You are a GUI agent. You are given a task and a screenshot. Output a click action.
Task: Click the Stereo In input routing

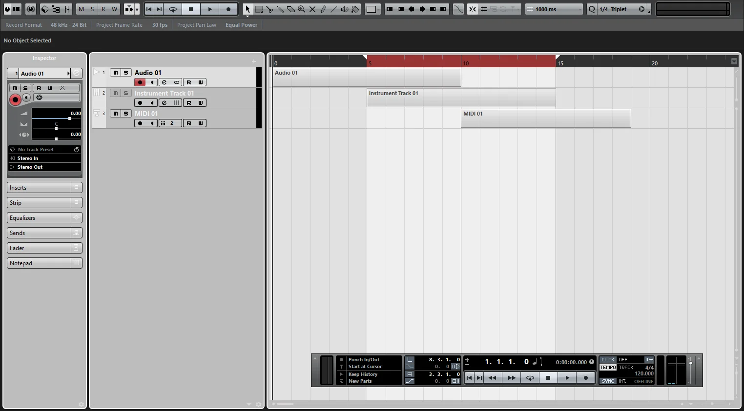pyautogui.click(x=44, y=158)
